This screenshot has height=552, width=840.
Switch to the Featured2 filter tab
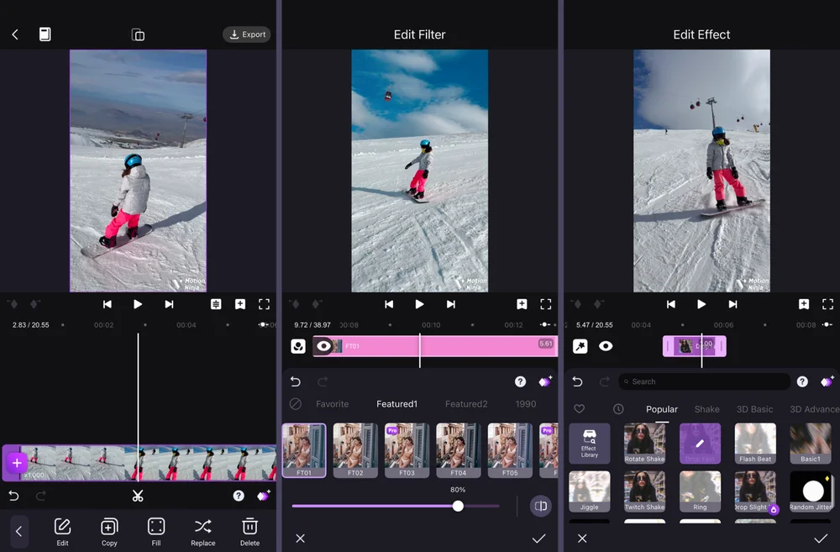[466, 404]
